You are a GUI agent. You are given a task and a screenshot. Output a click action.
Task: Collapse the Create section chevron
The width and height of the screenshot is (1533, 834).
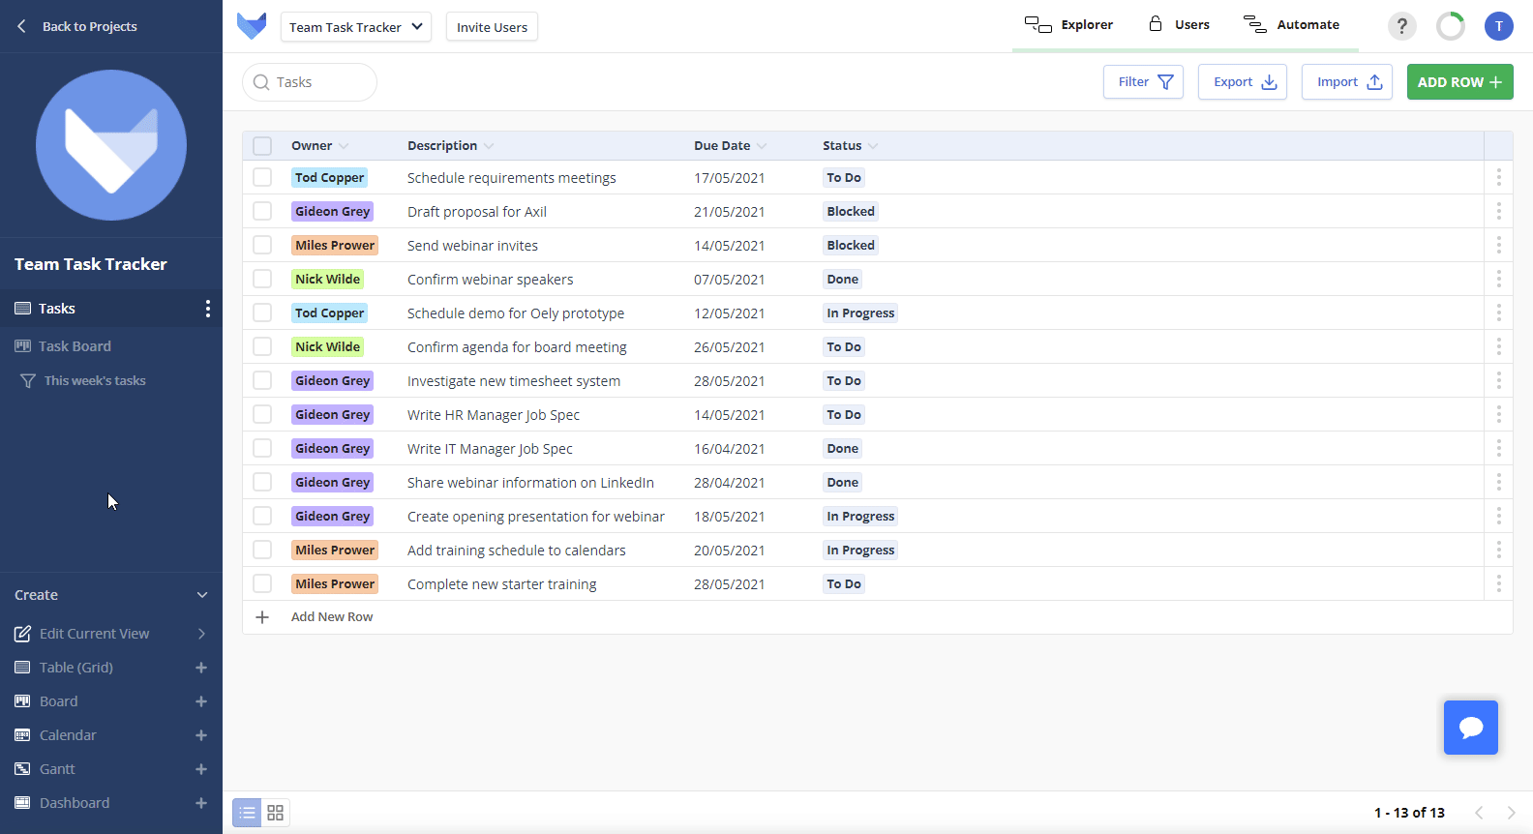(x=202, y=595)
